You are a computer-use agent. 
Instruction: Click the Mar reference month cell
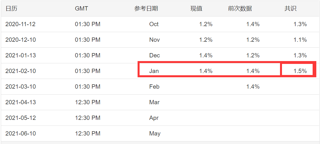coord(154,102)
